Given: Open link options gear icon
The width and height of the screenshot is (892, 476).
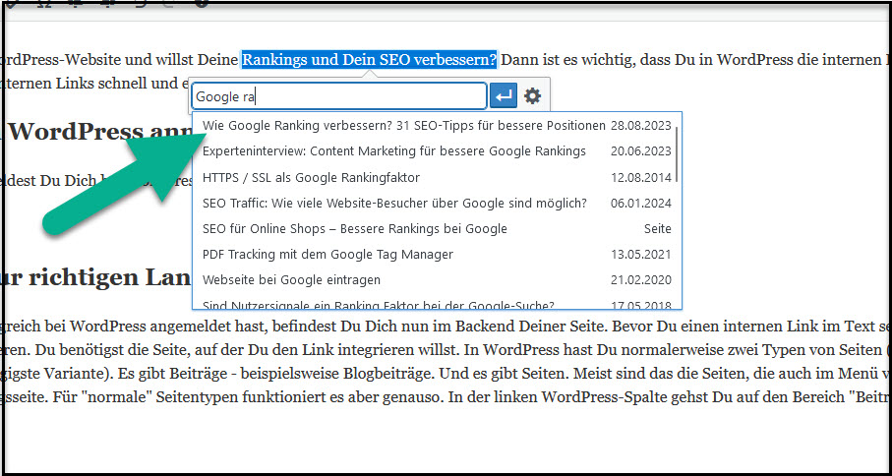Looking at the screenshot, I should pos(532,96).
